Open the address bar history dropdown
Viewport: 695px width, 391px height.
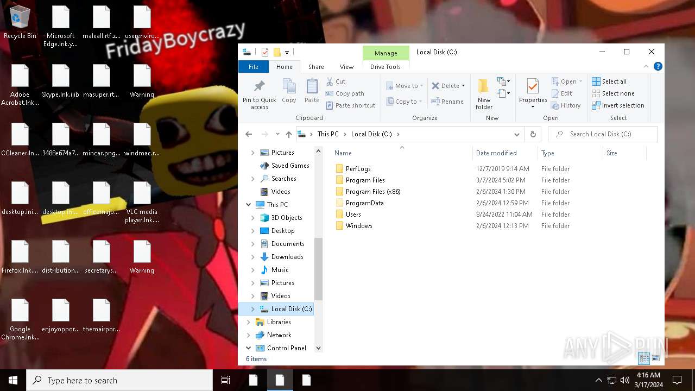point(516,134)
